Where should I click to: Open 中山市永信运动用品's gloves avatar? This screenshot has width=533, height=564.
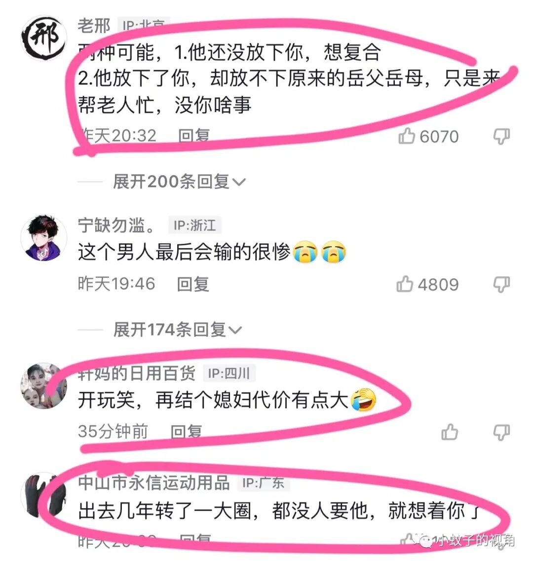pyautogui.click(x=44, y=495)
